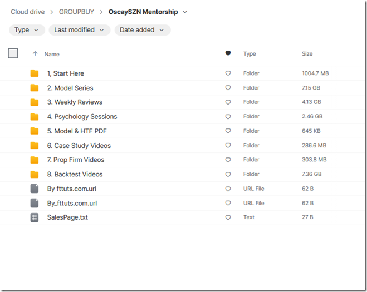The image size is (367, 292).
Task: Click the heart icon in the column header
Action: pyautogui.click(x=228, y=53)
